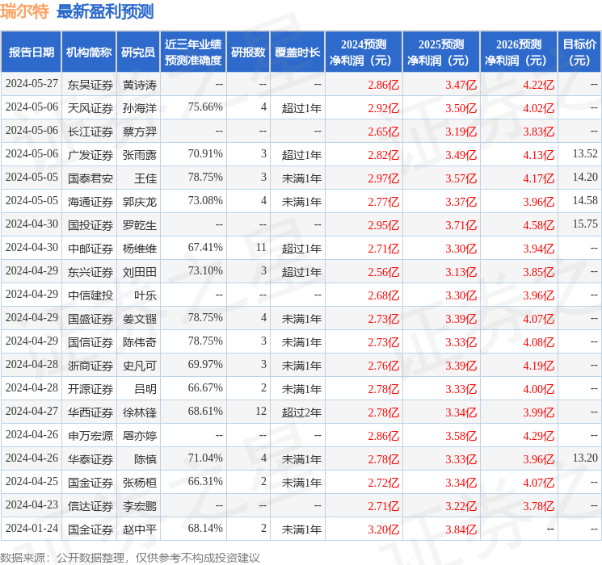Click the 华西证券 institution cell

(x=91, y=412)
